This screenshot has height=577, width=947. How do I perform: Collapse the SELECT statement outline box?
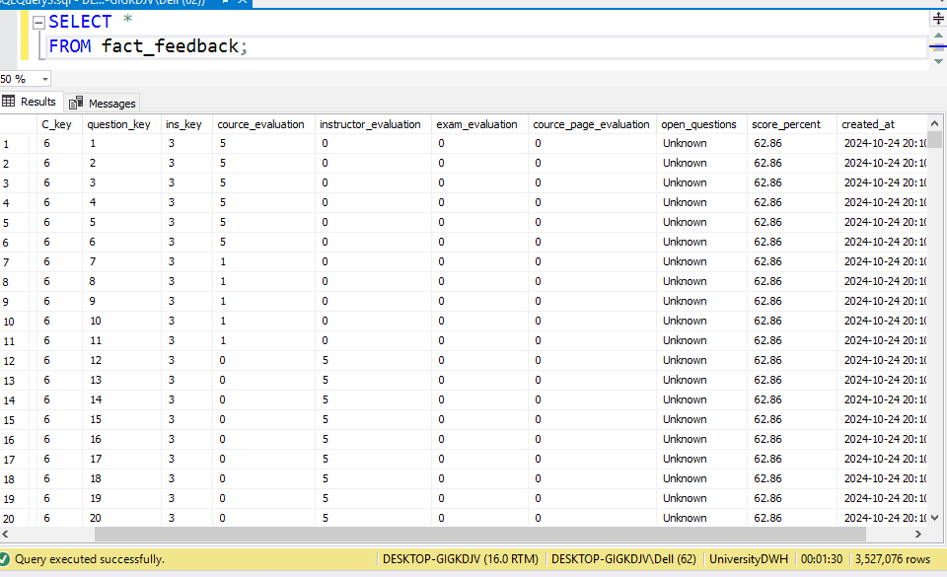pos(38,24)
